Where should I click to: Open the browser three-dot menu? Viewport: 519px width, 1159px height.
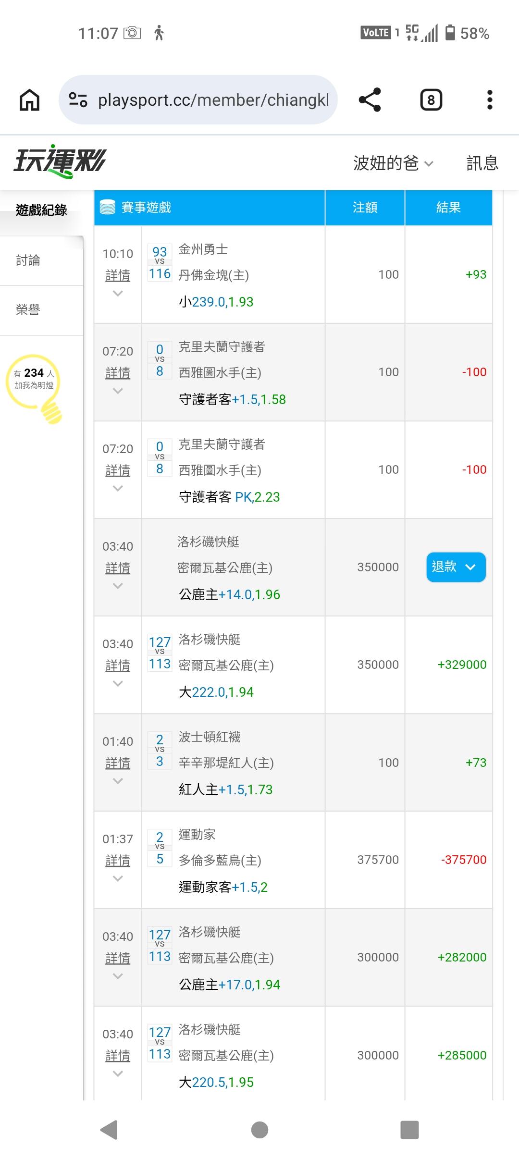pos(490,100)
